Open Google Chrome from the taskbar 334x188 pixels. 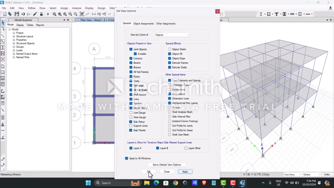[x=175, y=183]
